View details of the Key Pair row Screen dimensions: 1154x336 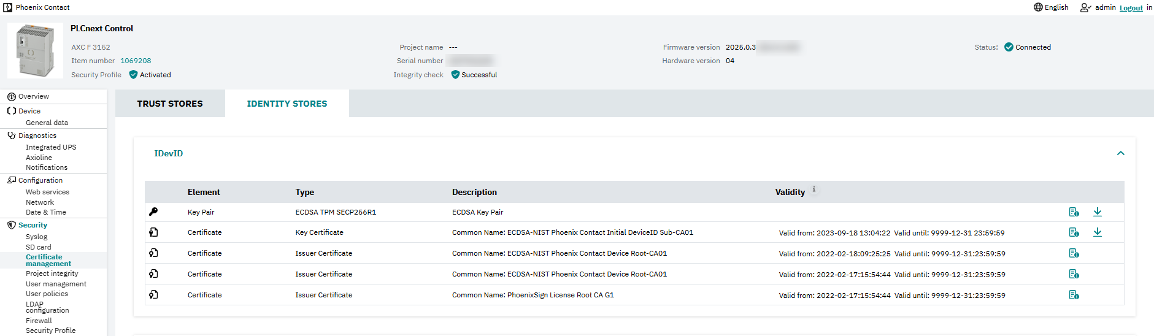[1074, 212]
